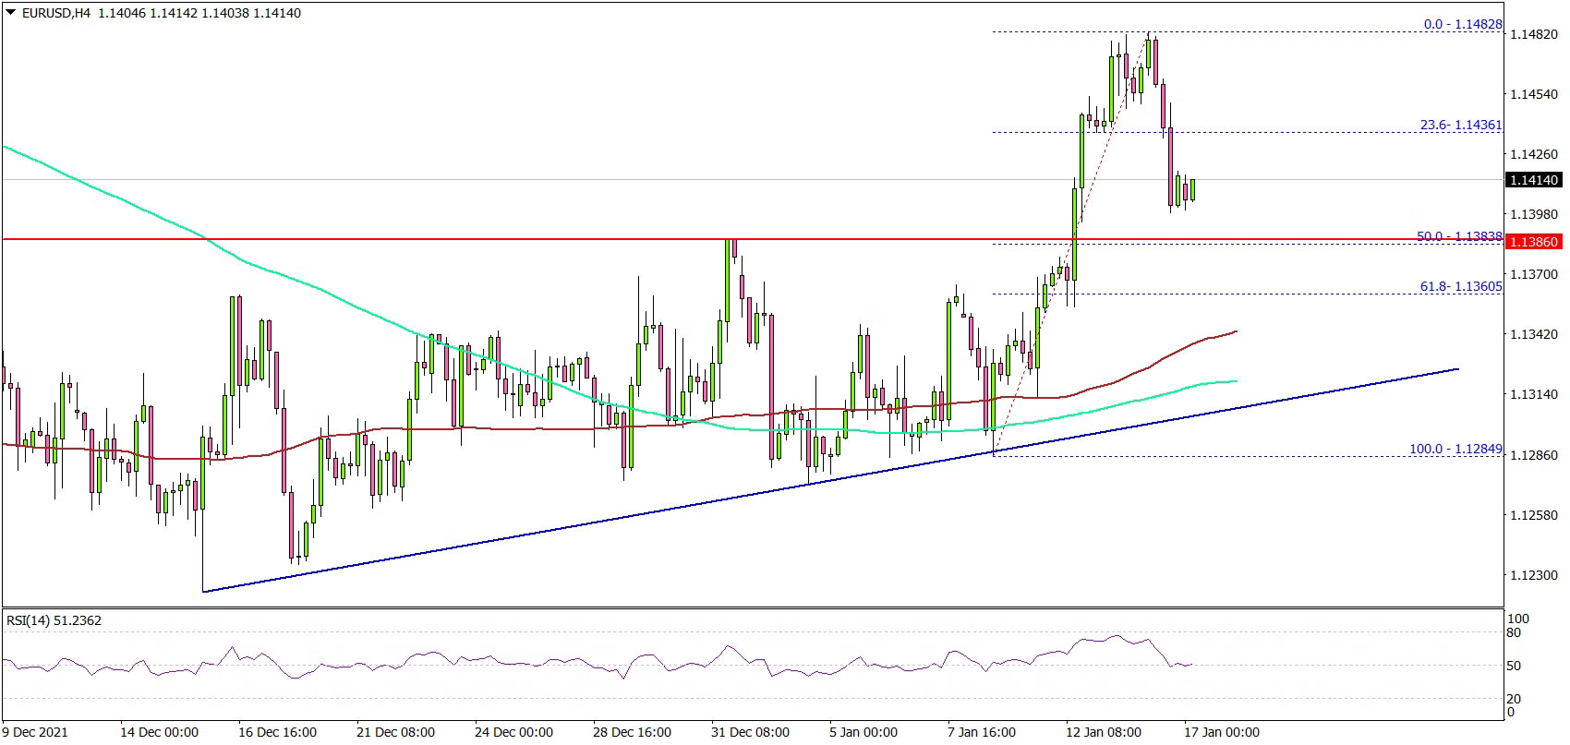
Task: Select the RSI 80 level scale label
Action: [x=1513, y=633]
